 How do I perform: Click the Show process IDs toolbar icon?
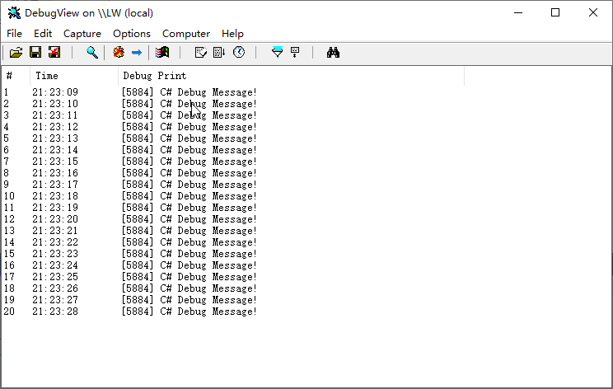click(219, 53)
